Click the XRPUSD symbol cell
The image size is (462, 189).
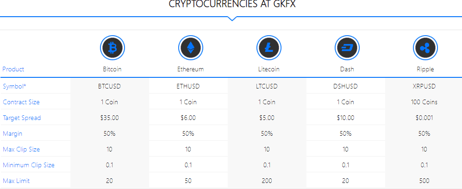pos(425,86)
